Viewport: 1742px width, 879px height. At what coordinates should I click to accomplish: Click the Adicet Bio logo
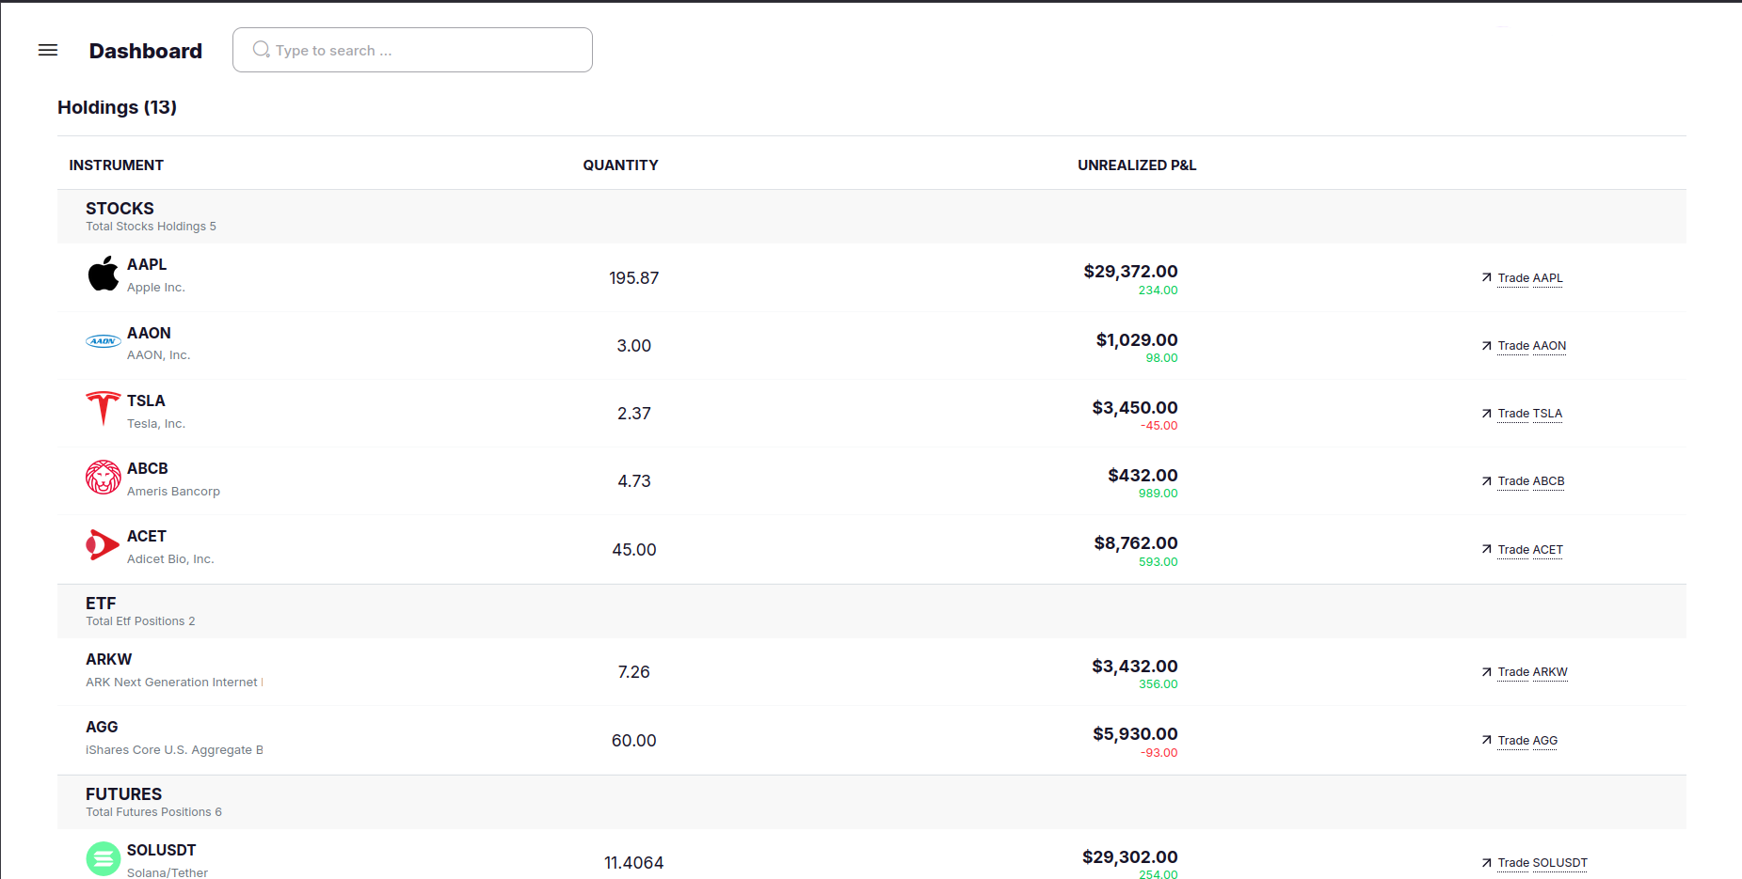click(x=104, y=545)
